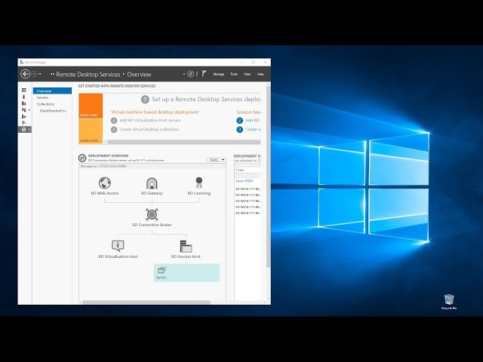This screenshot has width=483, height=362.
Task: Click the chevron beside the Remote Desktop Services icon
Action: click(29, 130)
